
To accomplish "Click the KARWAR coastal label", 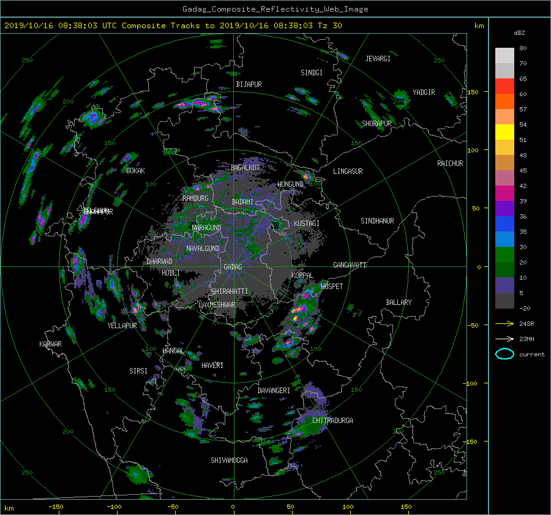I will point(50,344).
